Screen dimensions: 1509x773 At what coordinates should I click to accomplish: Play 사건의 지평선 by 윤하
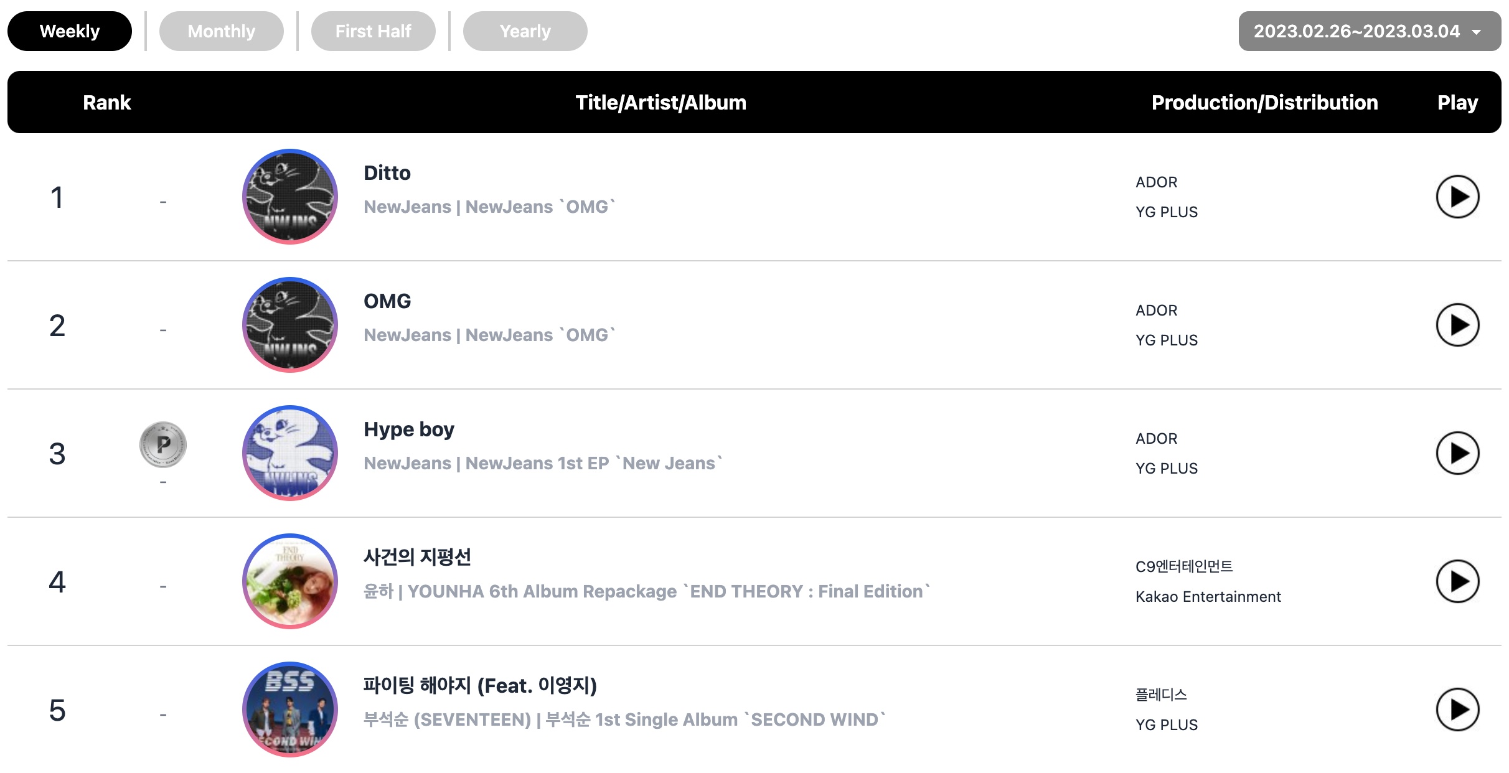(x=1457, y=581)
